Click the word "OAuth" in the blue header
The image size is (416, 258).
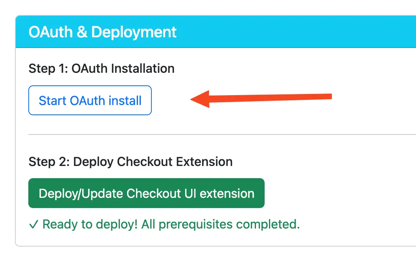(51, 32)
